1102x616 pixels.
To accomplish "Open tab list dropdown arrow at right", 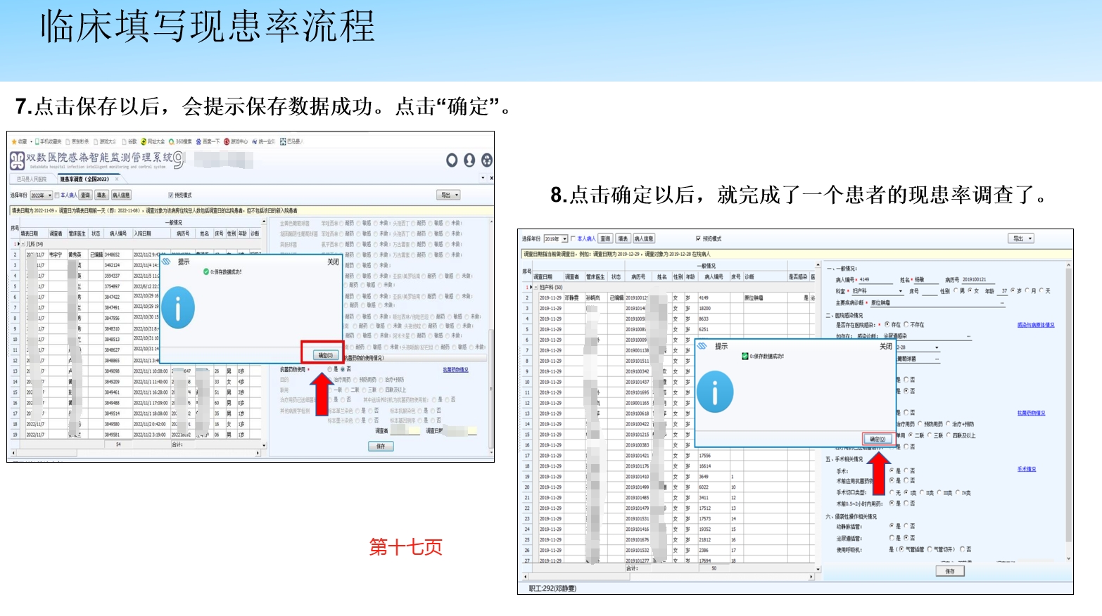I will pyautogui.click(x=483, y=179).
